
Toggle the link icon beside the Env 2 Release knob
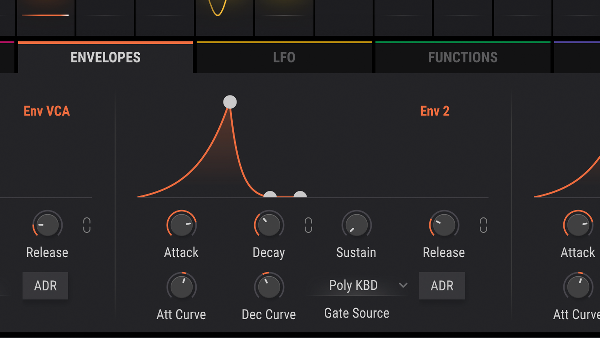[483, 225]
